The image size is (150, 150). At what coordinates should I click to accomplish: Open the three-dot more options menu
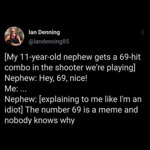tap(143, 32)
